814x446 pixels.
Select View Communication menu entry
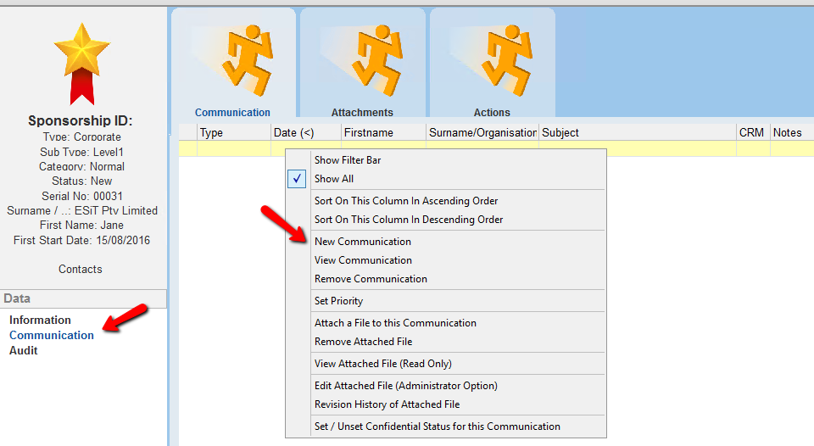363,260
